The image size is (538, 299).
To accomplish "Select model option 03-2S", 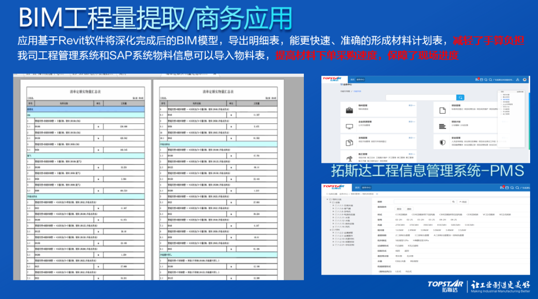I will tap(431, 220).
